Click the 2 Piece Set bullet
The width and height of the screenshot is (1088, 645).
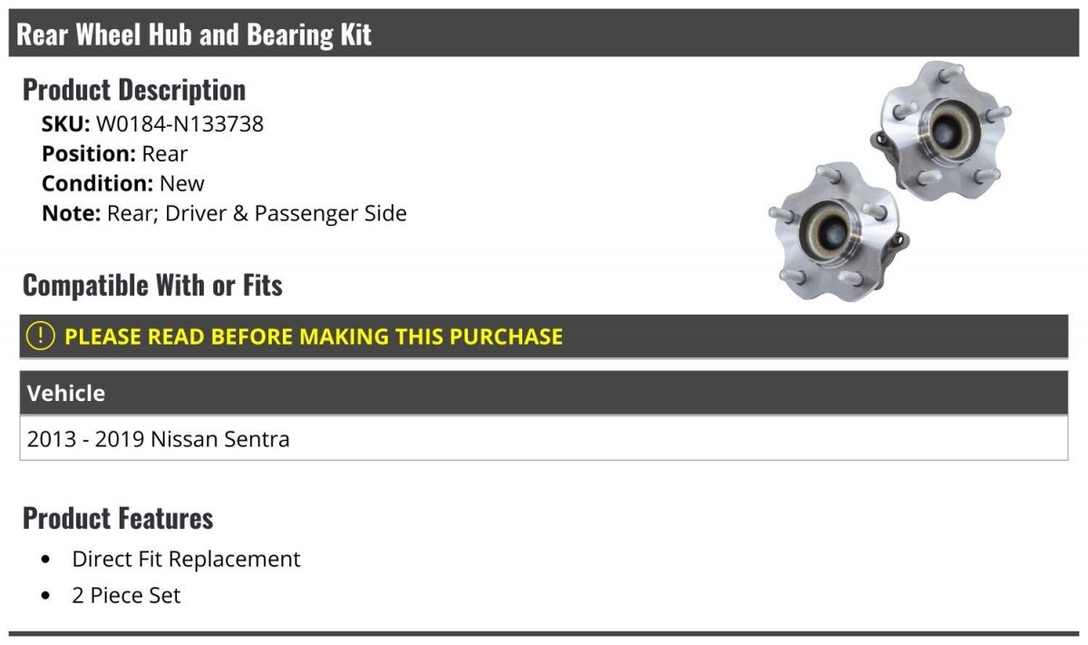pos(126,596)
